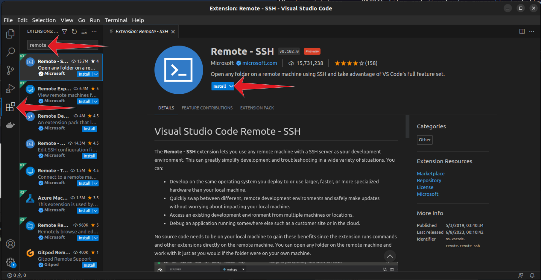Open the Terminal menu
541x280 pixels.
point(116,20)
